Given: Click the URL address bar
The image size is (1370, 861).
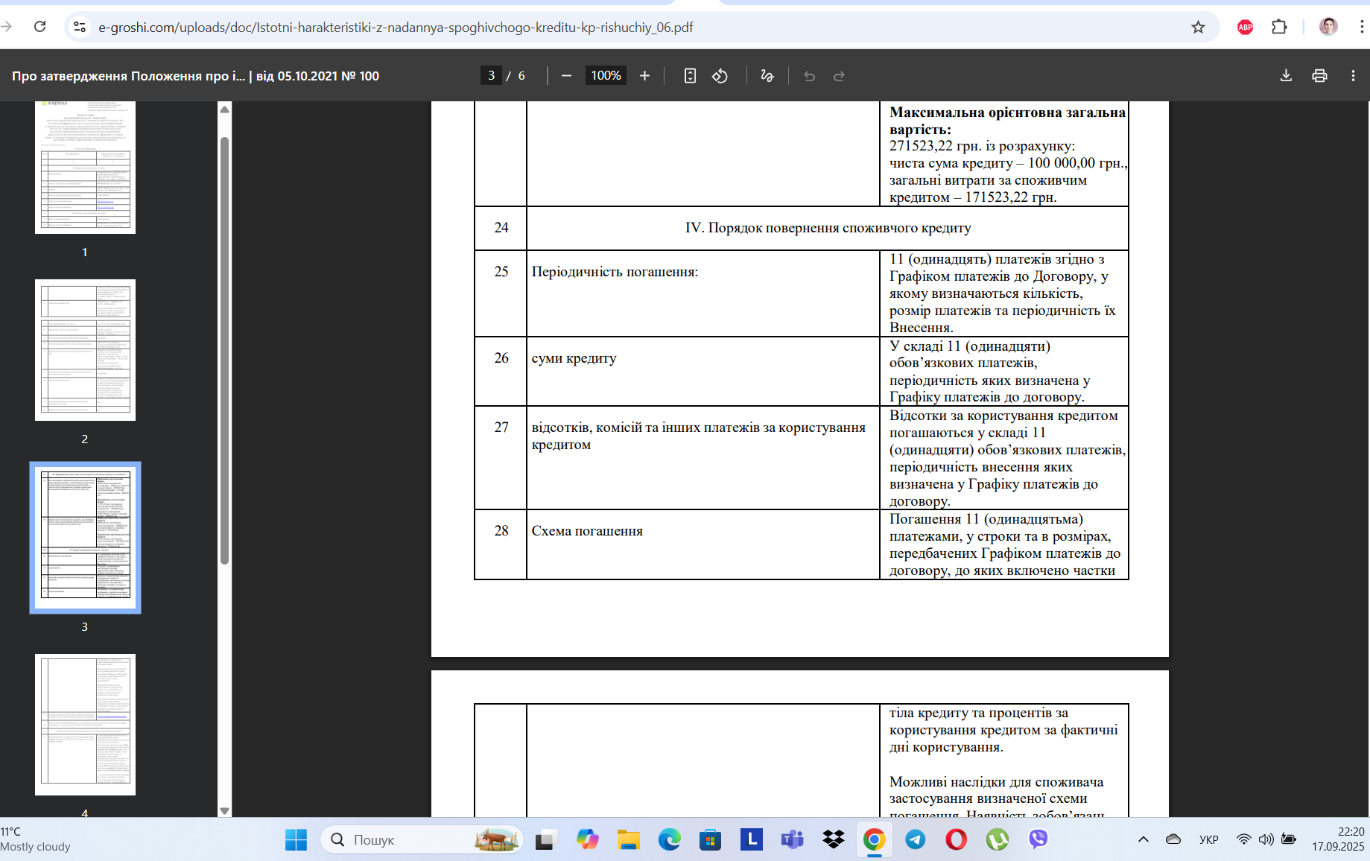Looking at the screenshot, I should click(641, 27).
